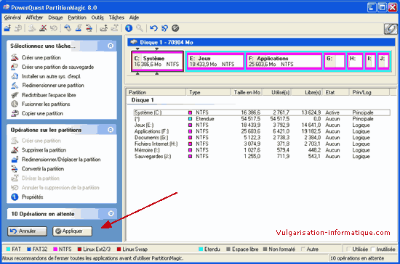Click the undo last change toolbar icon
400x264 pixels.
click(x=153, y=28)
